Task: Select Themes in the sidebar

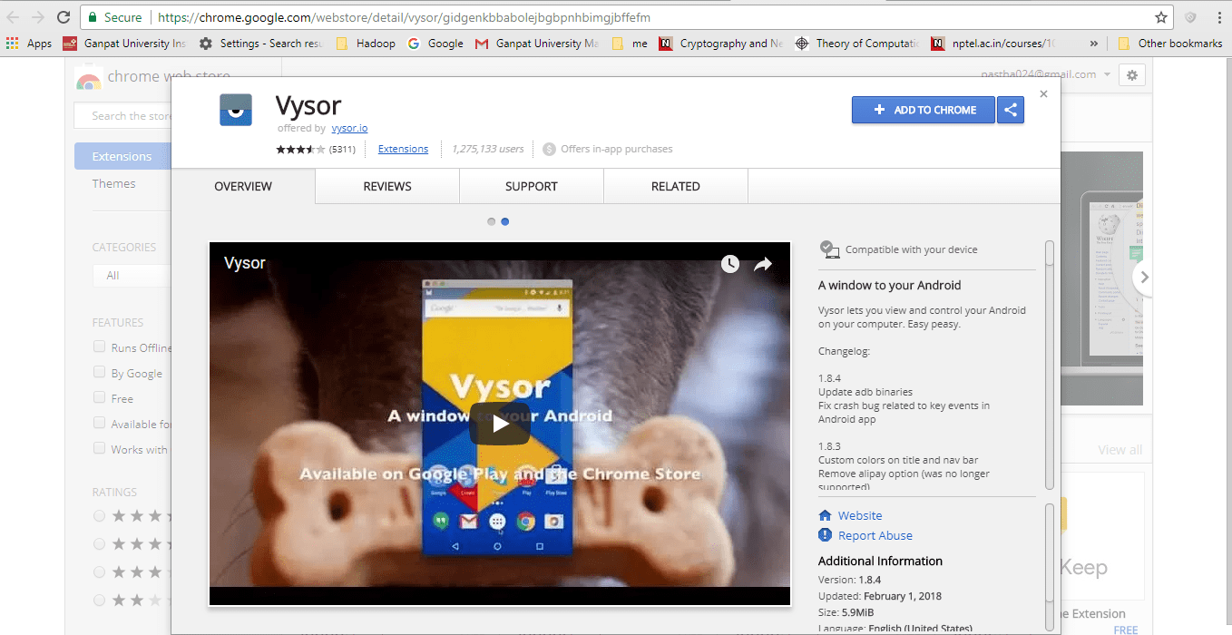Action: coord(113,183)
